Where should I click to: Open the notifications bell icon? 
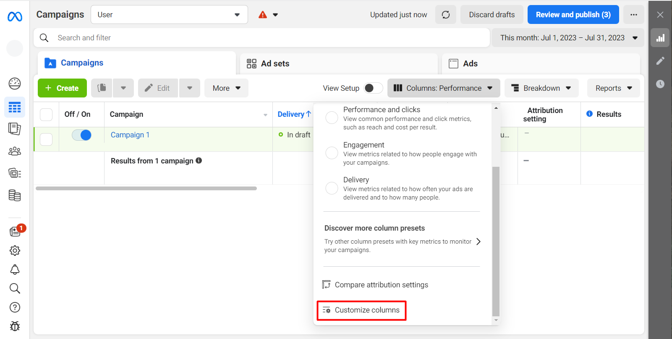(x=15, y=270)
